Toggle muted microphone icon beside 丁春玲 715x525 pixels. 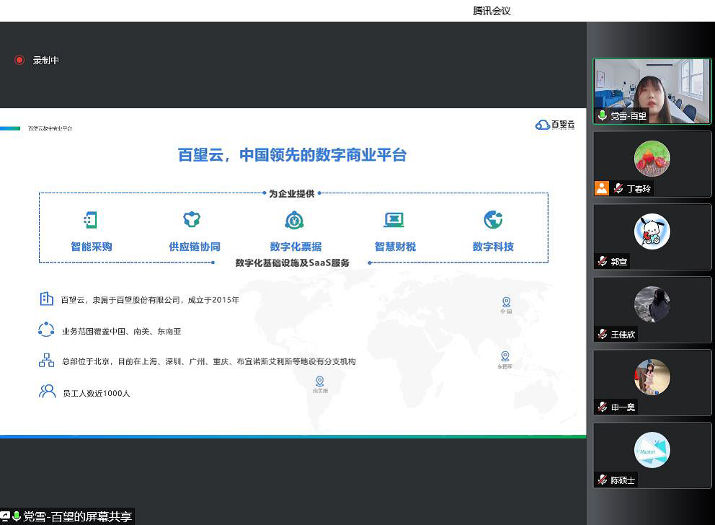click(x=618, y=188)
